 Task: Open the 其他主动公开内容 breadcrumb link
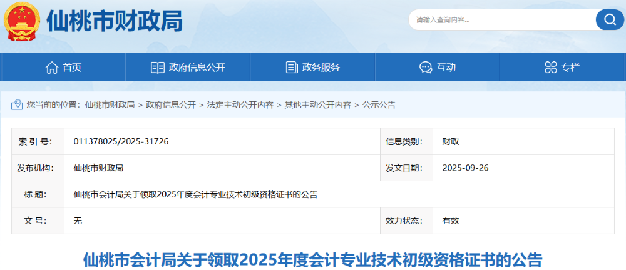tap(317, 105)
